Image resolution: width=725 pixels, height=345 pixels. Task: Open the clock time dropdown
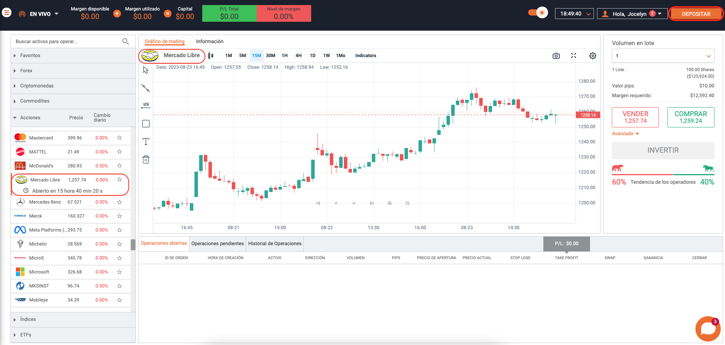pos(574,14)
